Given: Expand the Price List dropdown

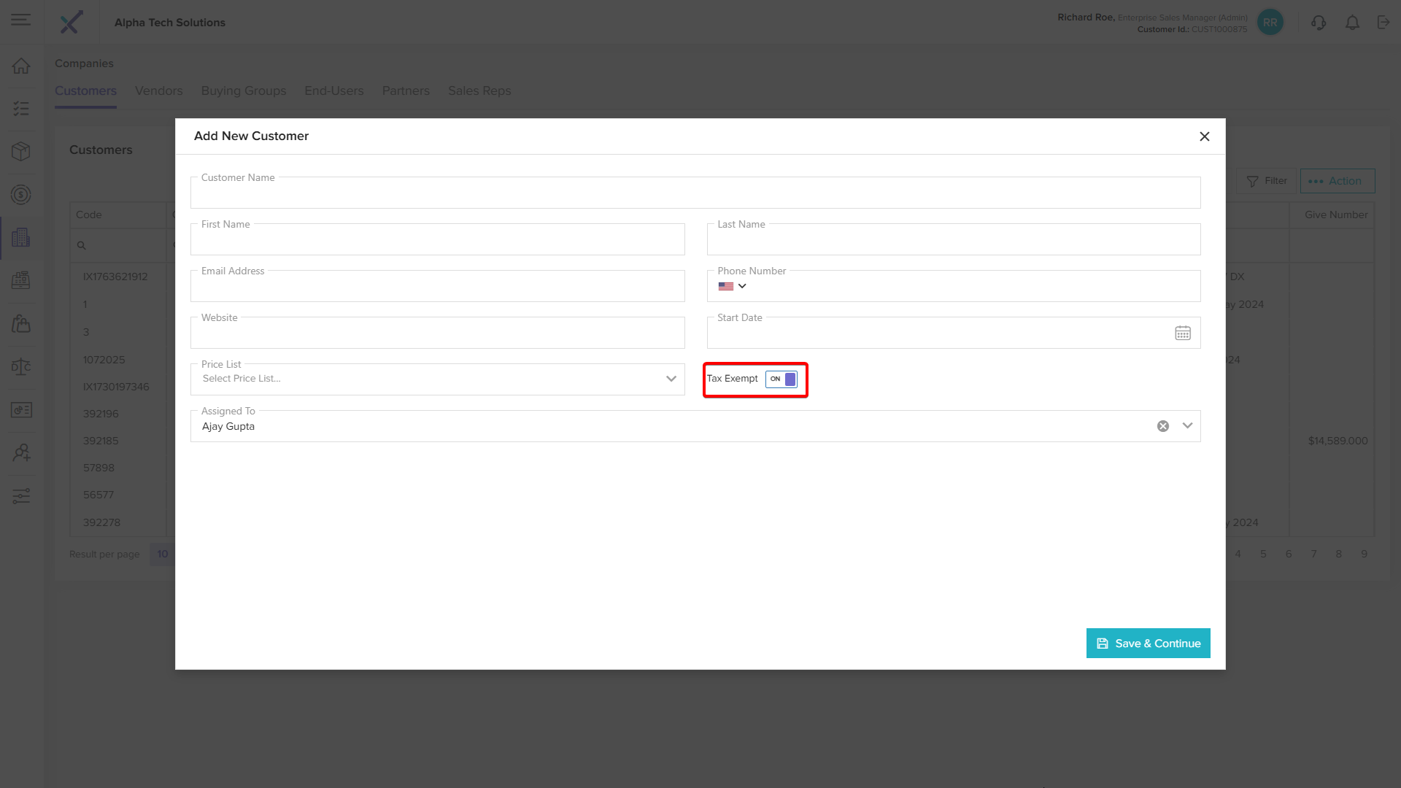Looking at the screenshot, I should (x=671, y=379).
